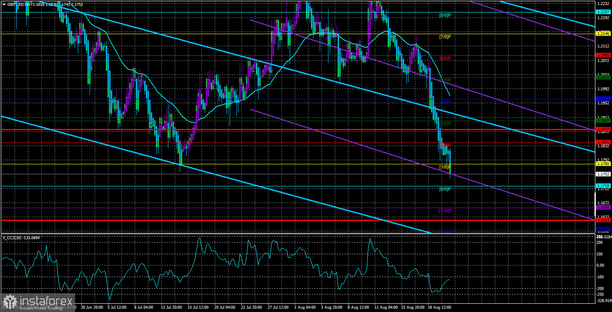Click the 1.2146 yellow price tag
Viewport: 612px width, 312px height.
point(603,33)
